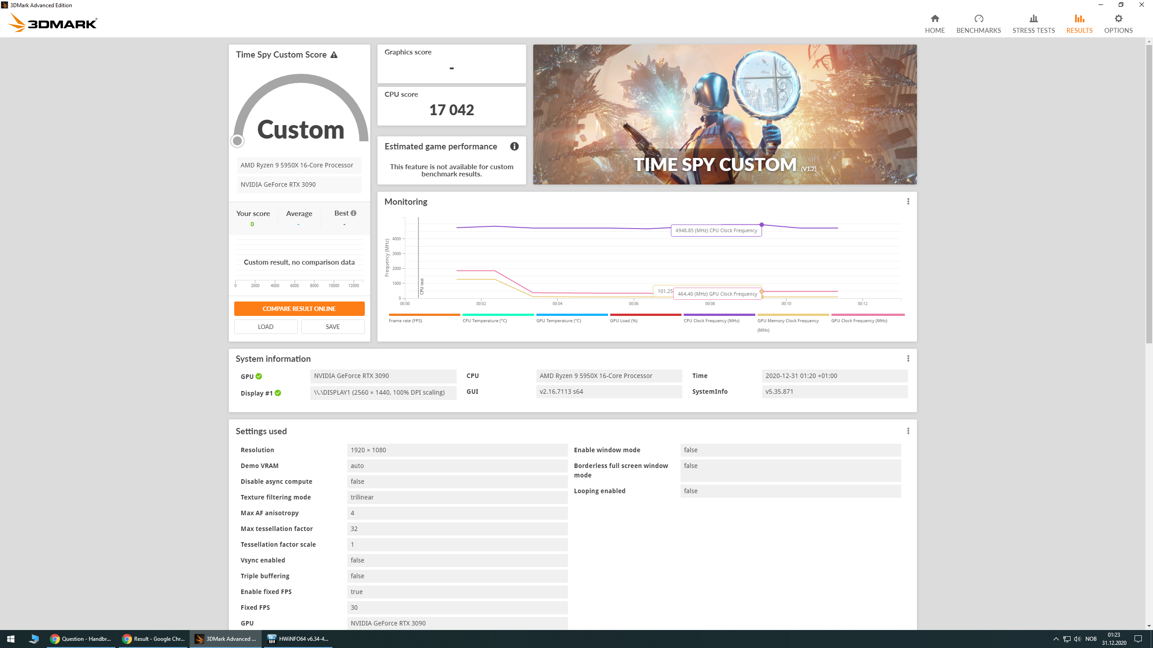Click the CPU score value 17 042
This screenshot has width=1153, height=648.
(x=451, y=110)
